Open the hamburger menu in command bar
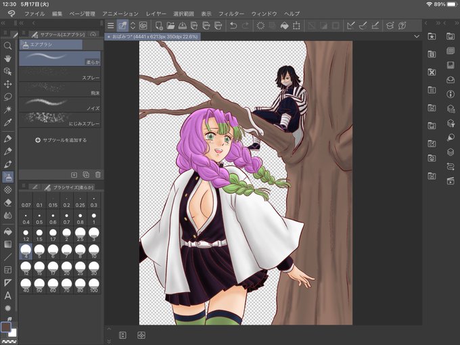 (110, 26)
